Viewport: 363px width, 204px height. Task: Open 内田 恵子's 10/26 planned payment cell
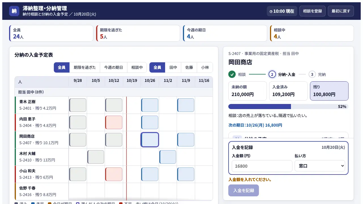tap(150, 122)
